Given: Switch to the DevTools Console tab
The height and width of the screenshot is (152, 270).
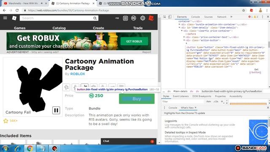Looking at the screenshot, I should pyautogui.click(x=195, y=17).
